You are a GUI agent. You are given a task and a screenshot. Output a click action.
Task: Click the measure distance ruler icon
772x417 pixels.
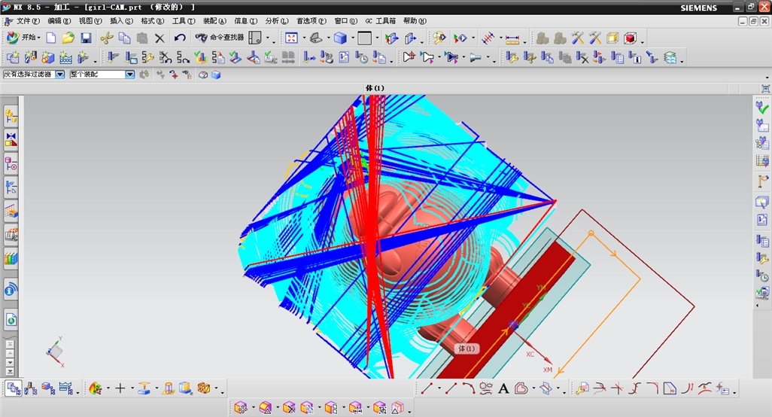pyautogui.click(x=512, y=38)
